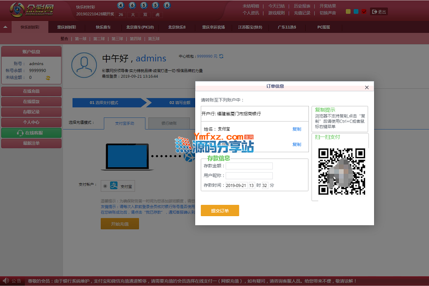Image resolution: width=429 pixels, height=286 pixels.
Task: Select the yellow theme color swatch
Action: pyautogui.click(x=348, y=12)
